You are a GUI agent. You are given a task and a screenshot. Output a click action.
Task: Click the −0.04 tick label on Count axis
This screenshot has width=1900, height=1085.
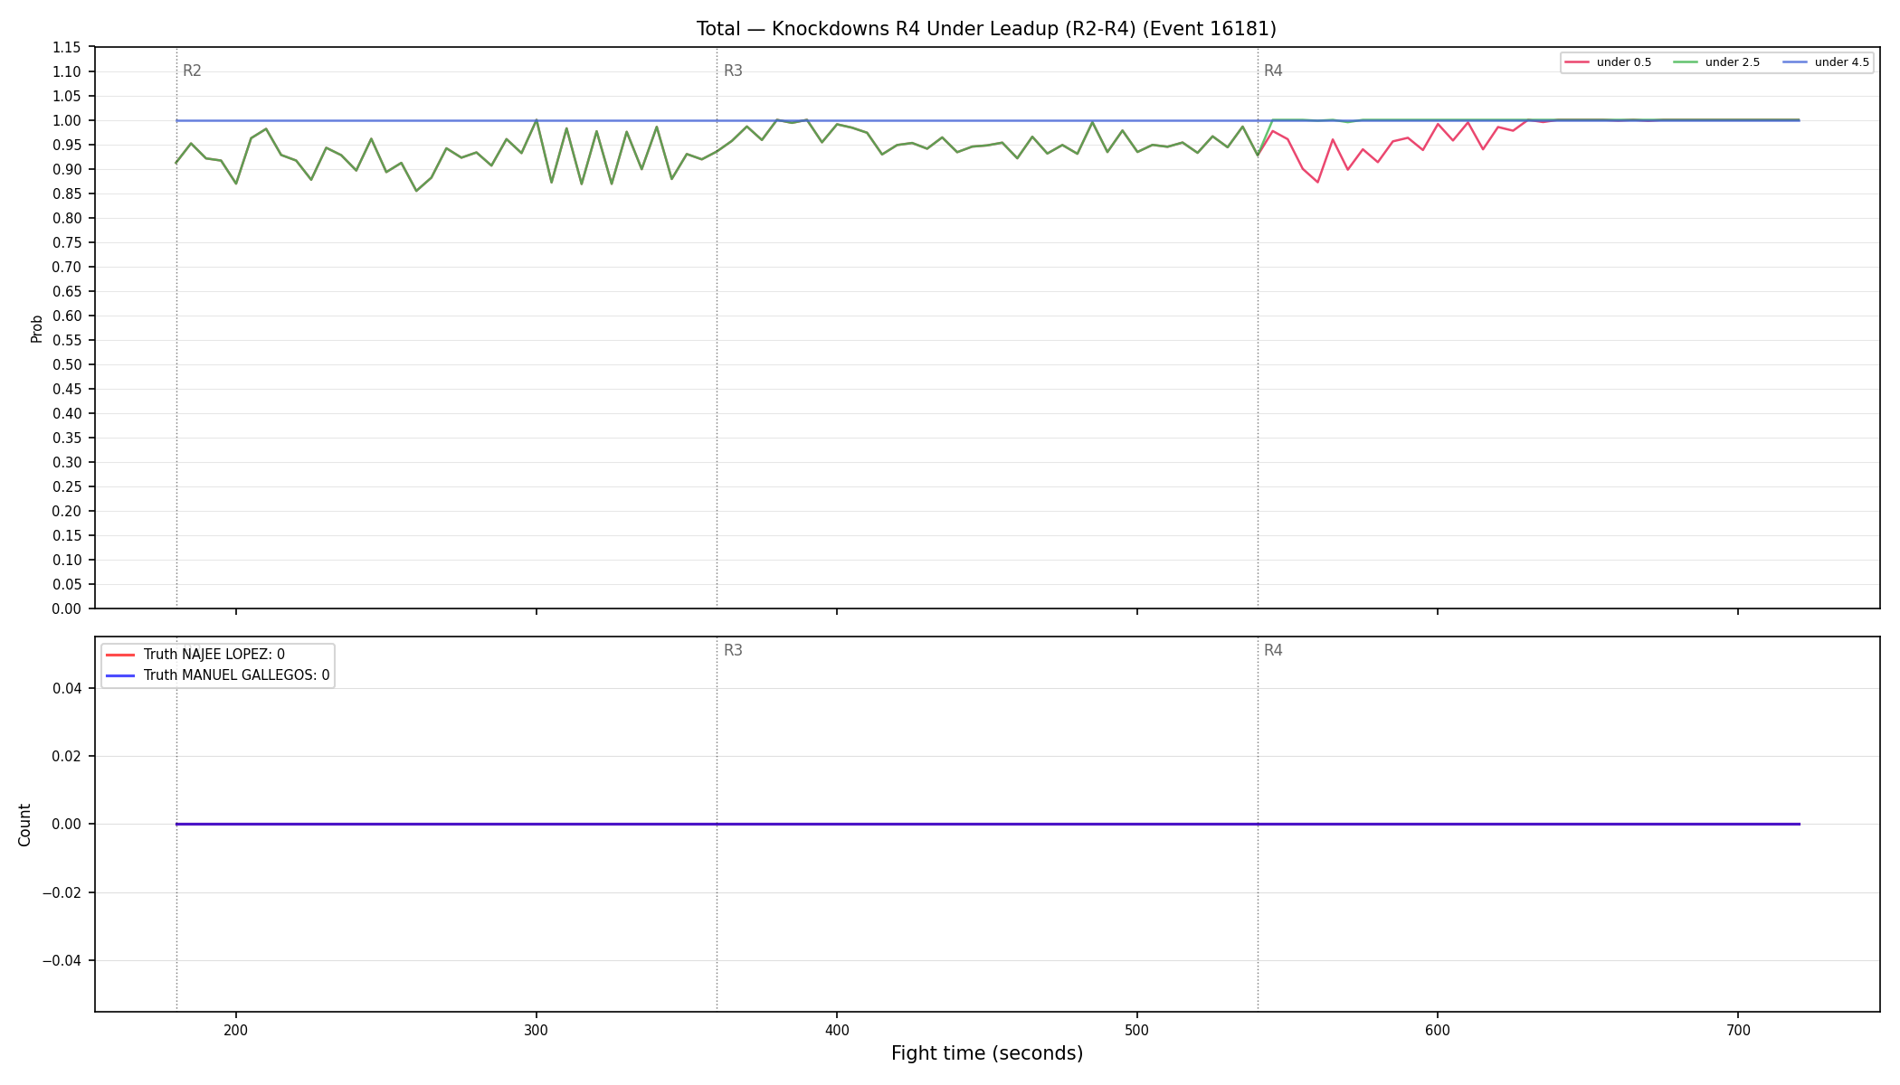(62, 961)
